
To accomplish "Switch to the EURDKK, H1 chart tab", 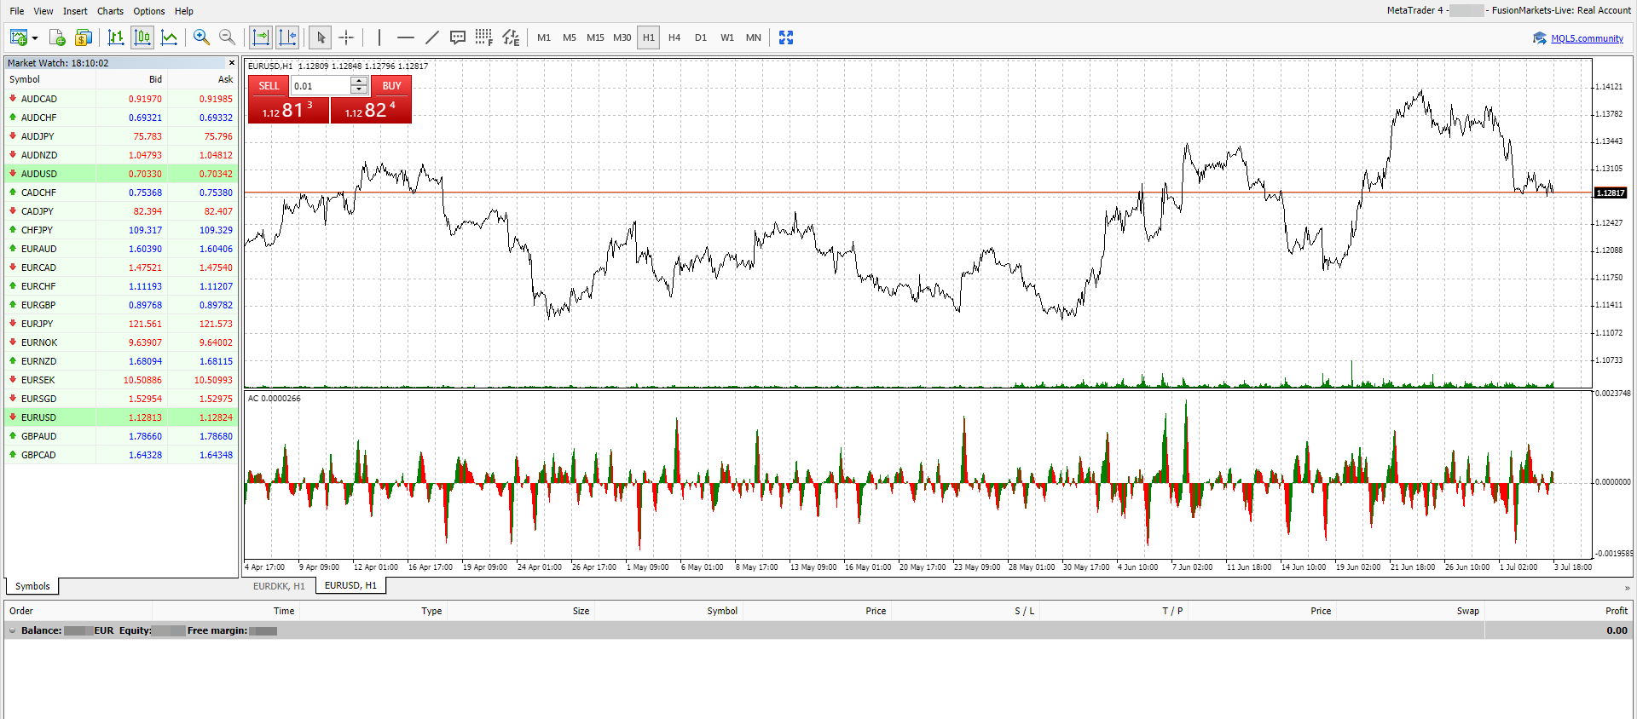I will pos(279,586).
